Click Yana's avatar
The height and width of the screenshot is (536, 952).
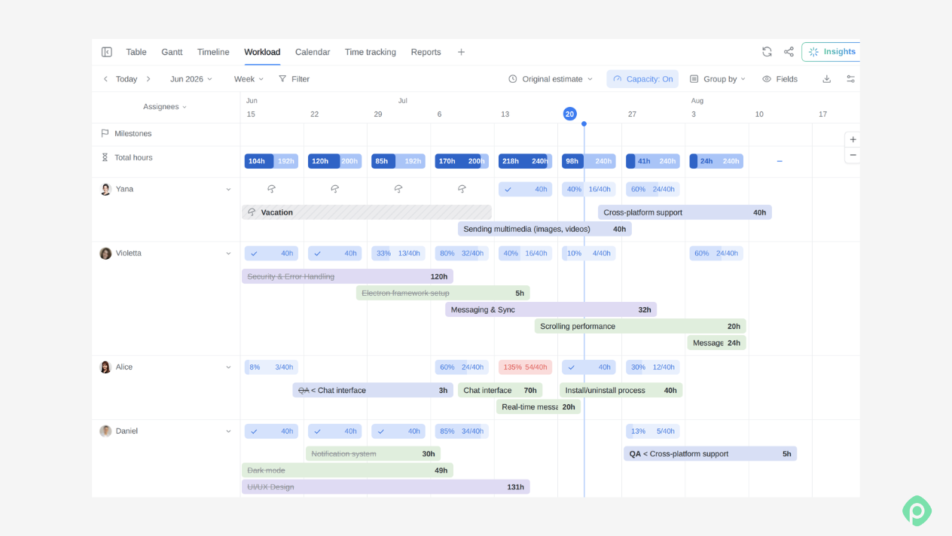pyautogui.click(x=105, y=189)
